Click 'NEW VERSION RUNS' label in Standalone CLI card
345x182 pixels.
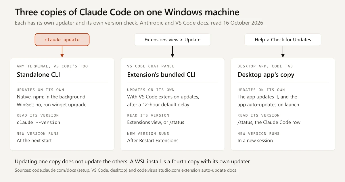[x=38, y=133]
